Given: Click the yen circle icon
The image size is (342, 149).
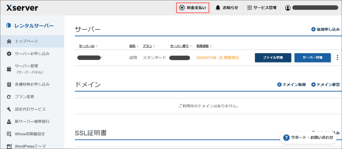Looking at the screenshot, I should [x=182, y=8].
